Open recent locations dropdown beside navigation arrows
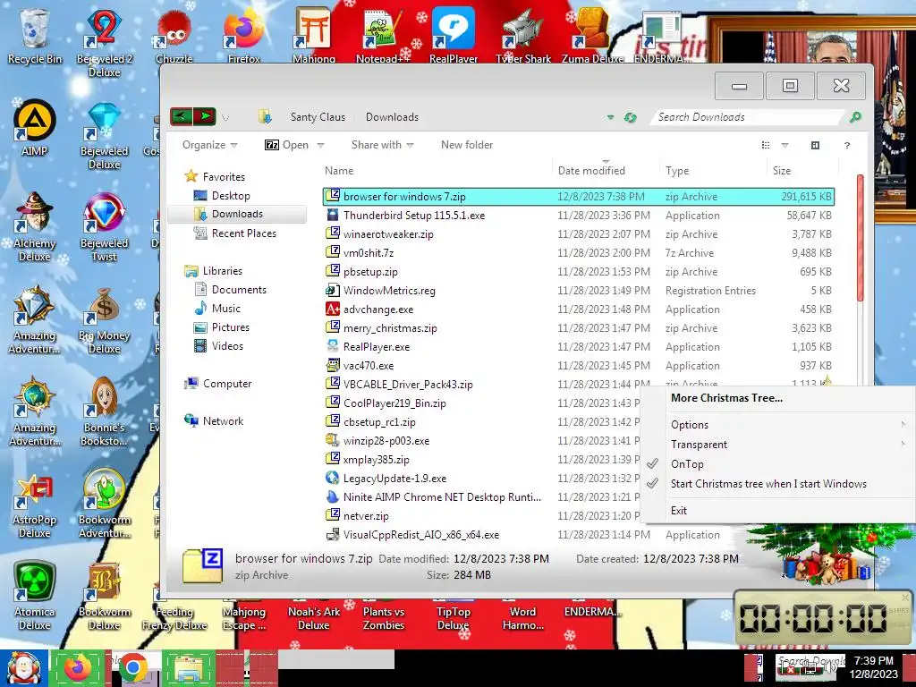This screenshot has height=687, width=916. (x=225, y=118)
